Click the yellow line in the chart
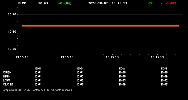This screenshot has height=100, width=188. point(100,26)
